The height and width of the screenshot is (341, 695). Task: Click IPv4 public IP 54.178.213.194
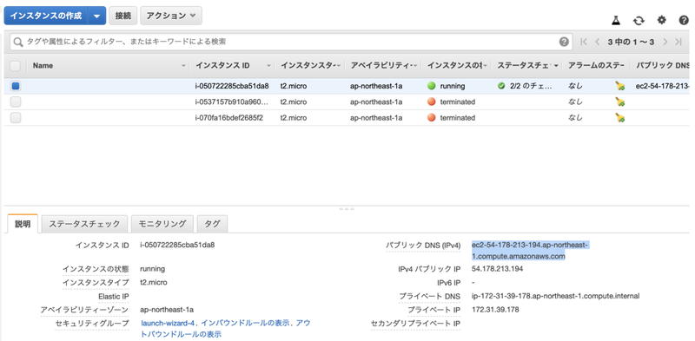(x=497, y=269)
